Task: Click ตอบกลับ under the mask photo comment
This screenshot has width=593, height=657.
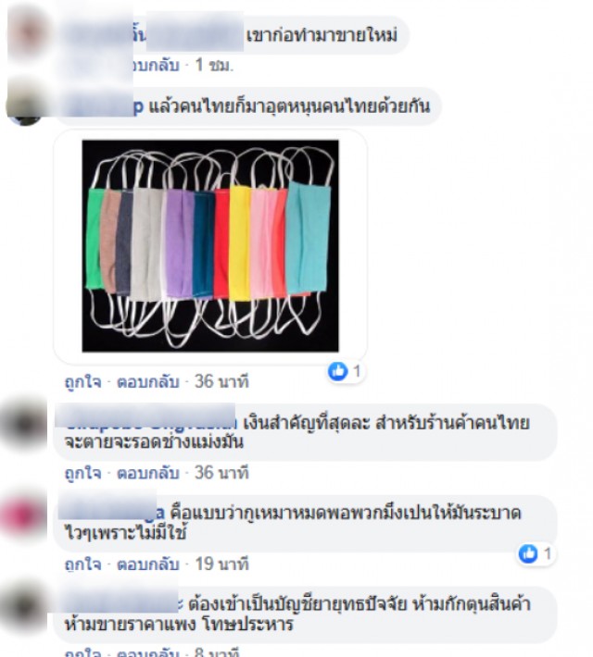Action: (x=147, y=382)
